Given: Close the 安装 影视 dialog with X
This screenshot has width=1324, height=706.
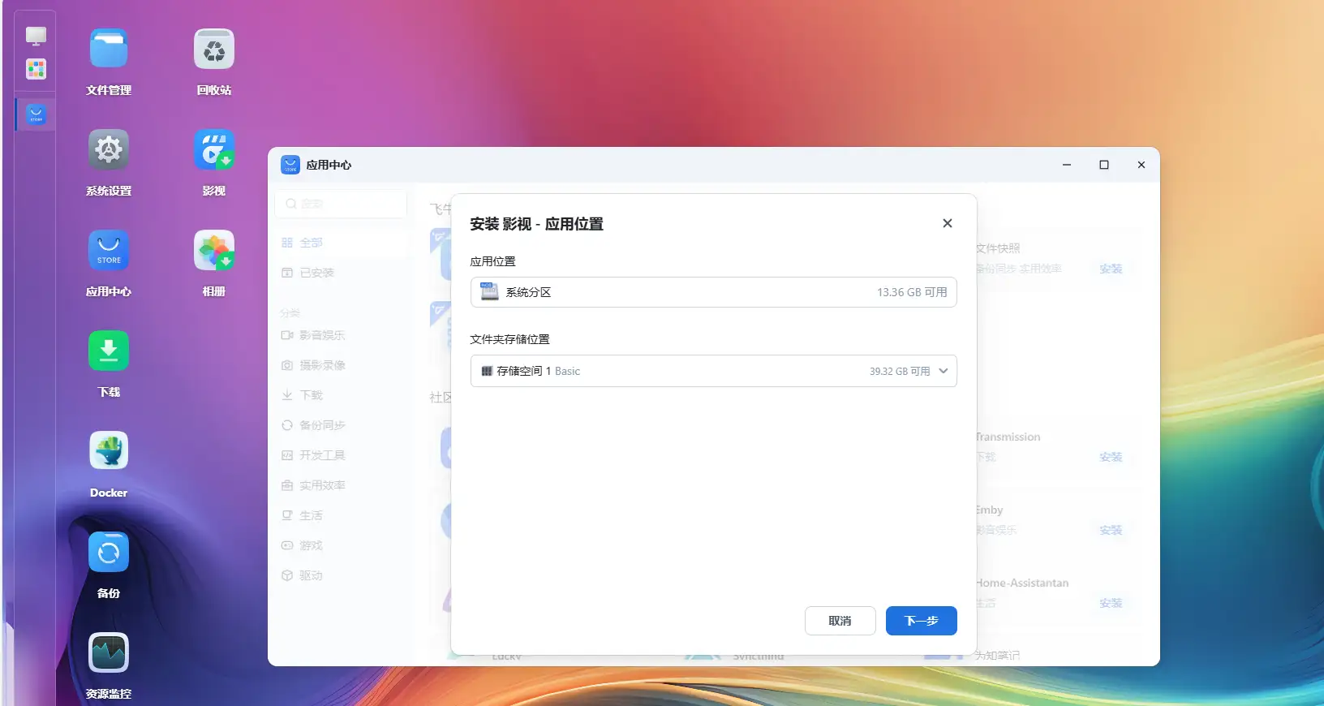Looking at the screenshot, I should [947, 223].
